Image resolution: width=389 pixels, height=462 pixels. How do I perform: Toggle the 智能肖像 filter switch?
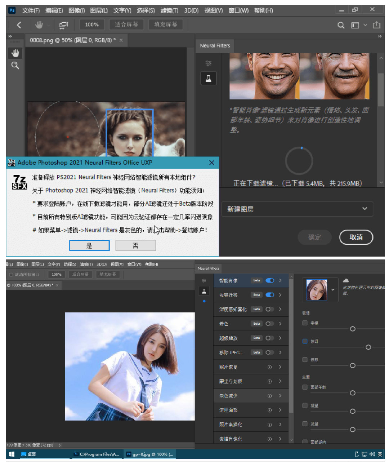pyautogui.click(x=270, y=280)
